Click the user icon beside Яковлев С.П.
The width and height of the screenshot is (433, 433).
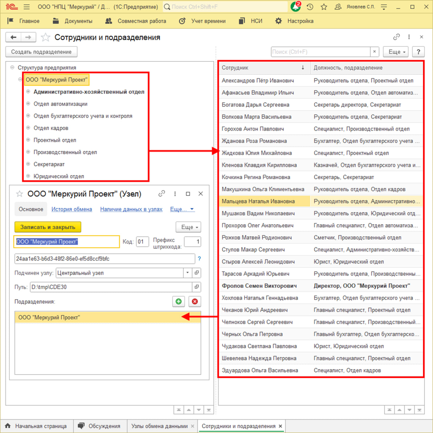pyautogui.click(x=338, y=7)
